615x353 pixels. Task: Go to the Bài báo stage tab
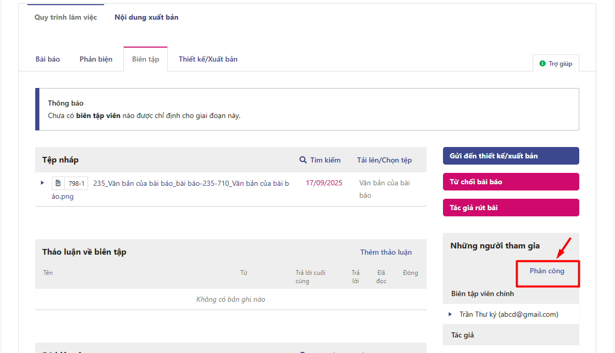(x=48, y=59)
